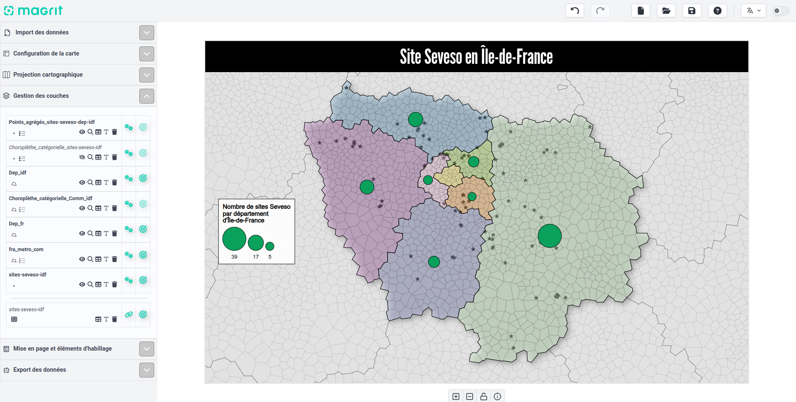796x402 pixels.
Task: Open the Projection cartographique menu section
Action: [147, 75]
